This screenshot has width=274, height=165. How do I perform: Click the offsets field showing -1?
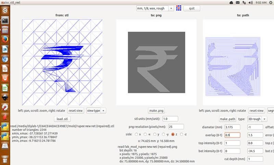pos(255,127)
